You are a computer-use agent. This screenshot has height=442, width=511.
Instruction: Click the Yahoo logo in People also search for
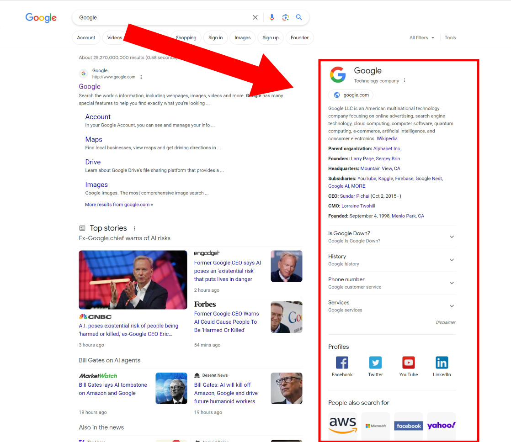coord(441,425)
